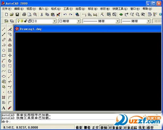Screen dimensions: 163x130
Task: Click the 命令 command line input
Action: [x=58, y=122]
